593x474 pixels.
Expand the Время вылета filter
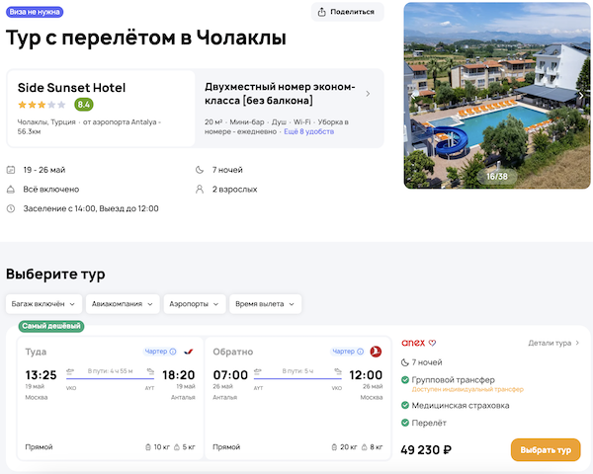pyautogui.click(x=265, y=304)
